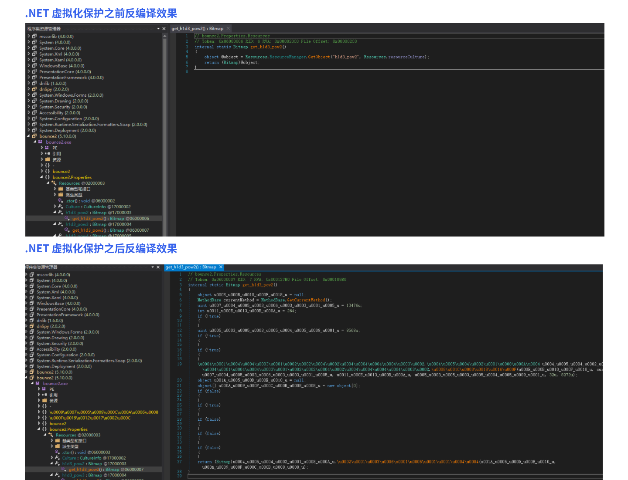Click the upper tree panel's scroll-up arrow

pyautogui.click(x=165, y=36)
